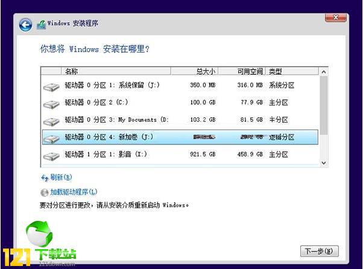363x269 pixels.
Task: Open 加载驱动程序(L) load driver link
Action: click(74, 192)
